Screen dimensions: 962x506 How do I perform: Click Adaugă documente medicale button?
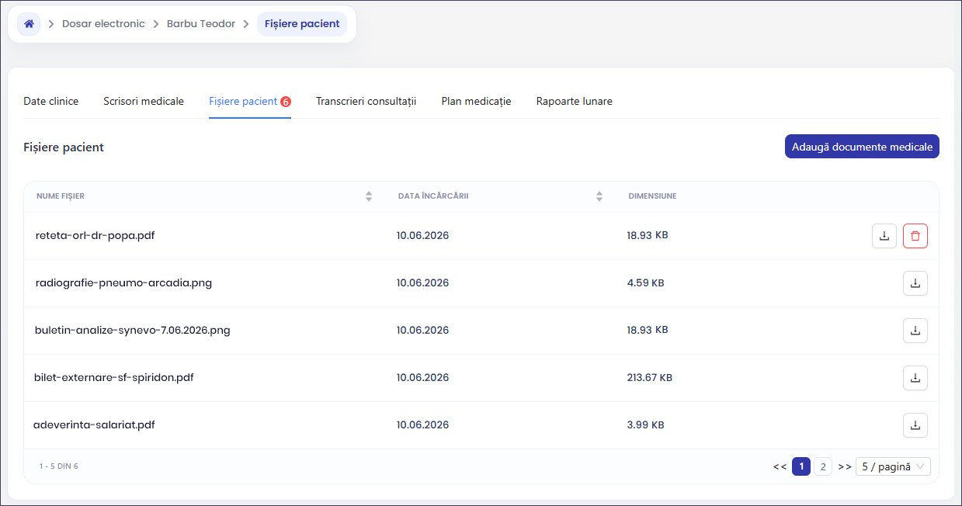click(x=862, y=147)
